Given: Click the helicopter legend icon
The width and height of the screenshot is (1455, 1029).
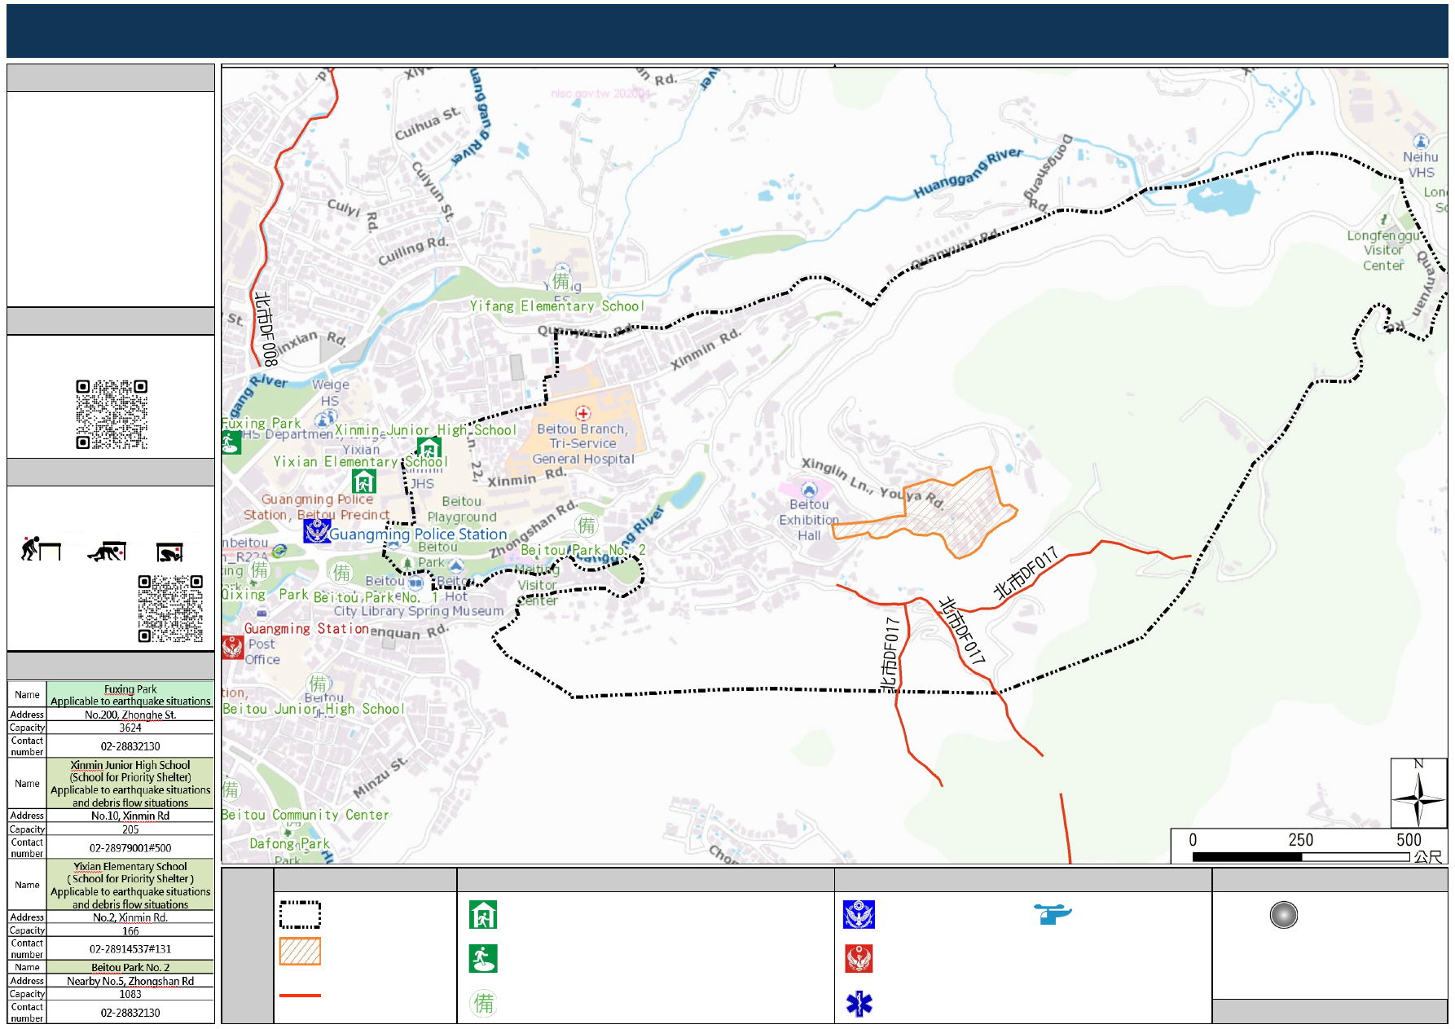Looking at the screenshot, I should pos(1053,914).
